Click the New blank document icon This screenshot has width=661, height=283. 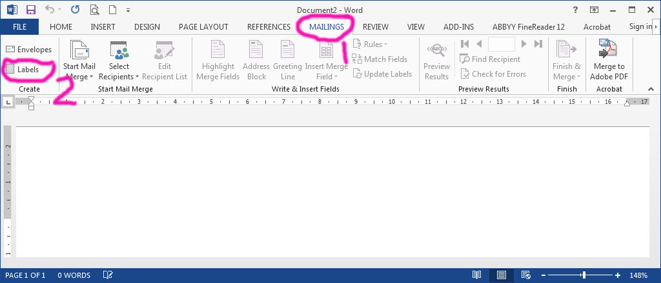click(112, 9)
